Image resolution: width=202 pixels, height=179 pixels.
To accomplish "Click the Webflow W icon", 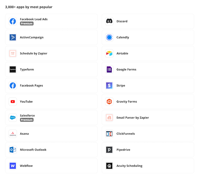I will tap(13, 166).
